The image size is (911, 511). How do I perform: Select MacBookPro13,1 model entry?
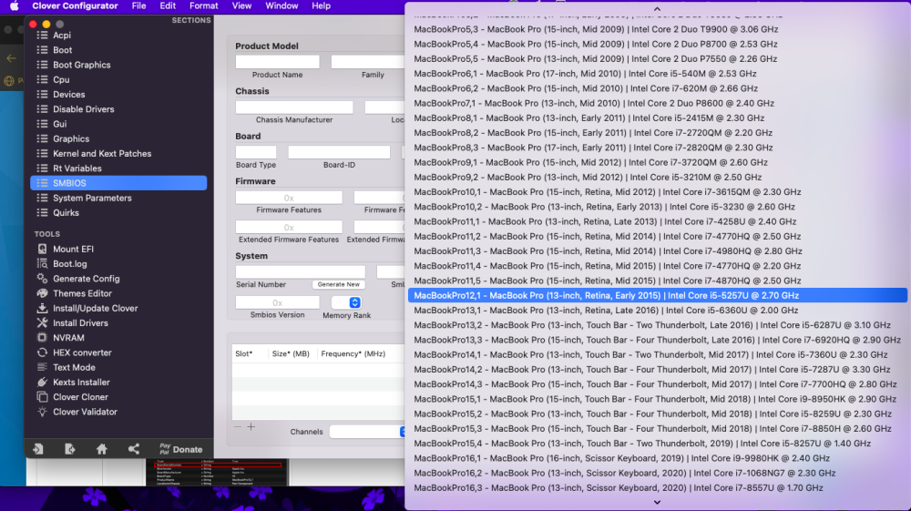[x=657, y=311]
